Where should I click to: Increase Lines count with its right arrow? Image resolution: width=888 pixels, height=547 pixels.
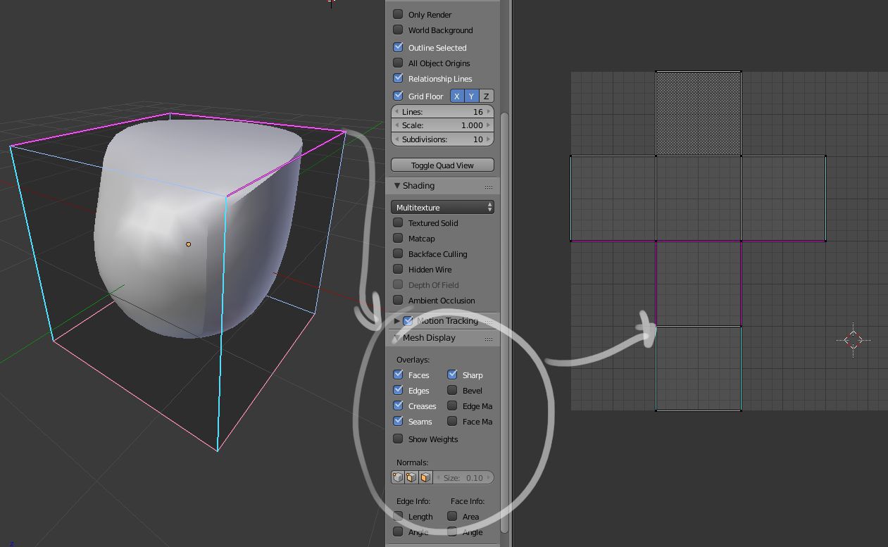[x=489, y=112]
